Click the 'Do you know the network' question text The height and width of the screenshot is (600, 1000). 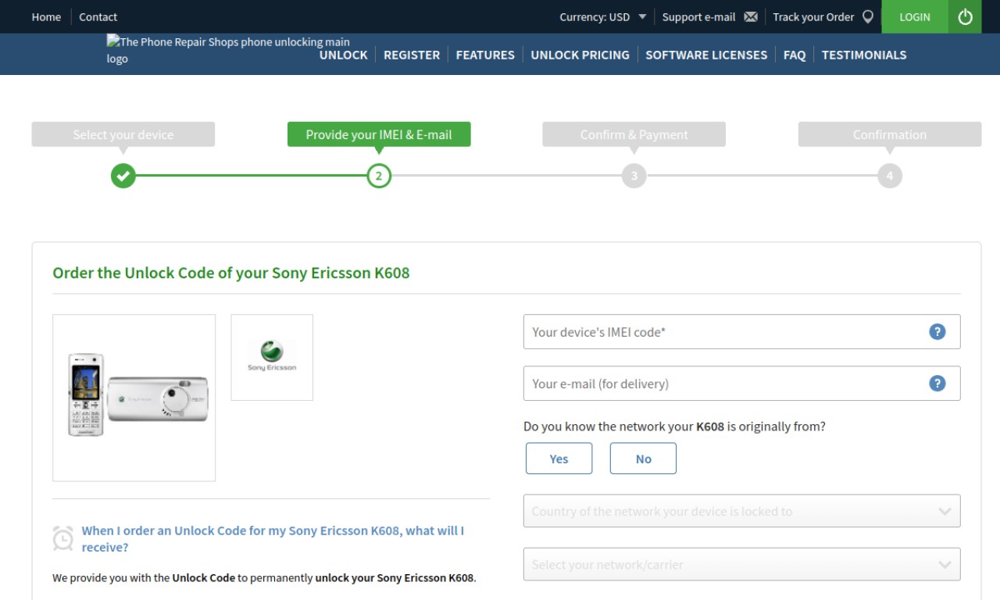(674, 427)
